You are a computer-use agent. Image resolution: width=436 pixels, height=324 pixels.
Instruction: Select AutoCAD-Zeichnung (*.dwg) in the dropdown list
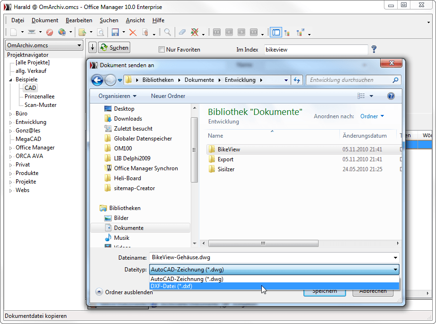coord(274,279)
